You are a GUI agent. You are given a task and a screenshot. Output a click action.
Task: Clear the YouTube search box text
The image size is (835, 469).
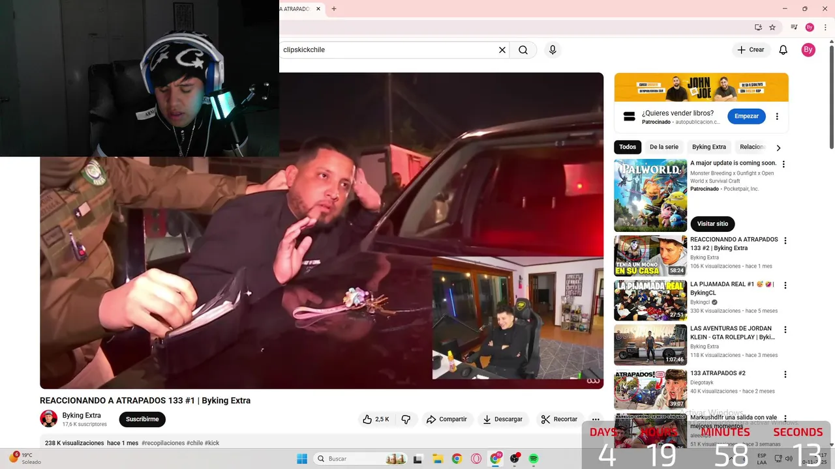[x=502, y=50]
